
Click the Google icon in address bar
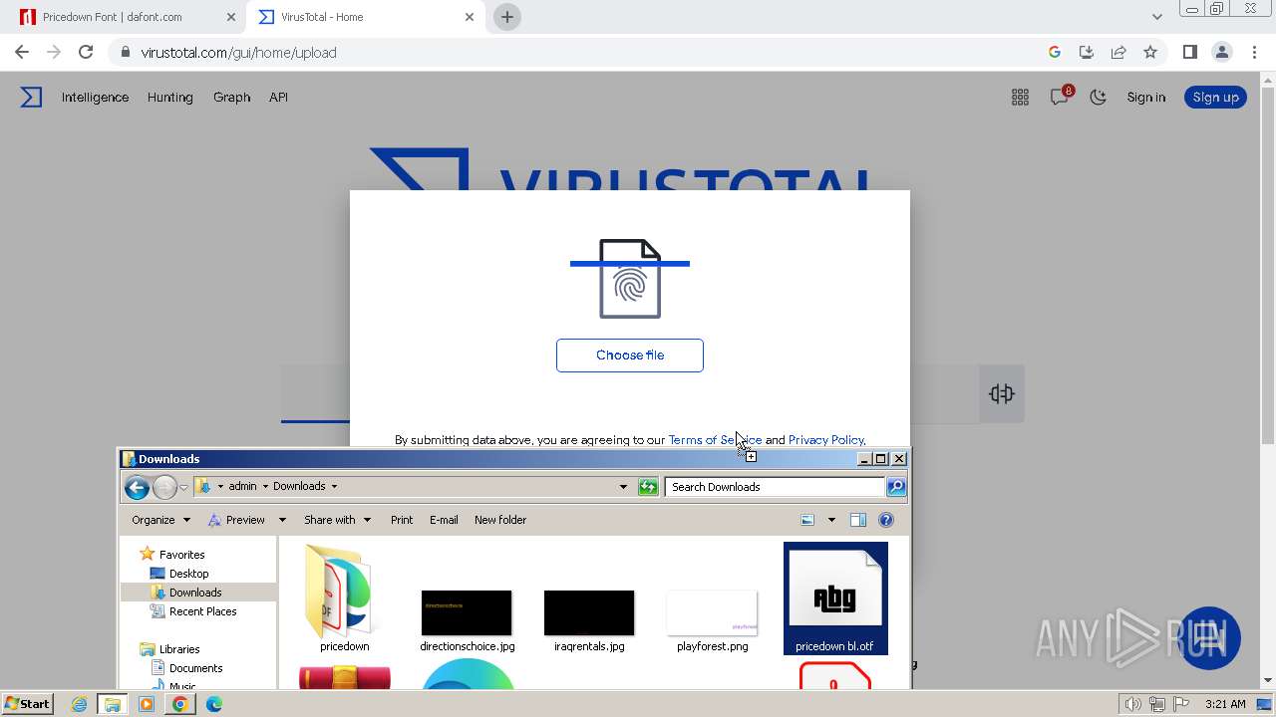[x=1055, y=52]
